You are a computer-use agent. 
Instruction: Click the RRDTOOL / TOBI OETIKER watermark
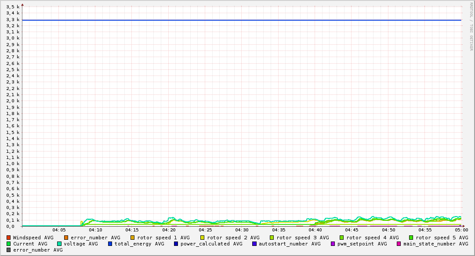point(471,26)
